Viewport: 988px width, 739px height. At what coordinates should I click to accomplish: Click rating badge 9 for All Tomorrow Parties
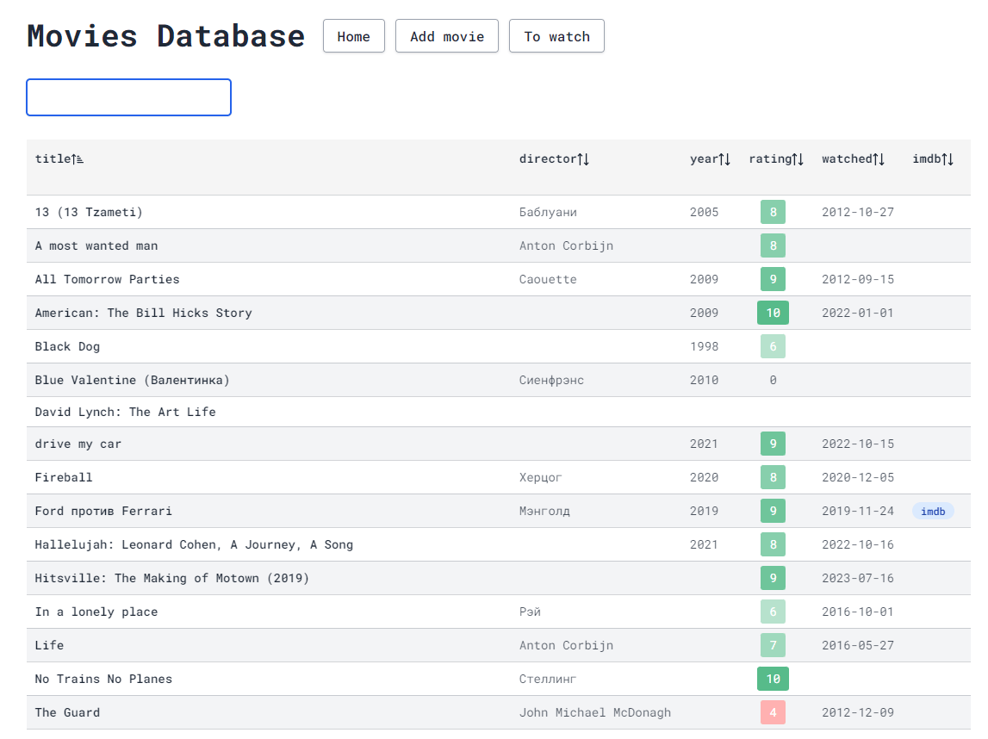pos(774,279)
